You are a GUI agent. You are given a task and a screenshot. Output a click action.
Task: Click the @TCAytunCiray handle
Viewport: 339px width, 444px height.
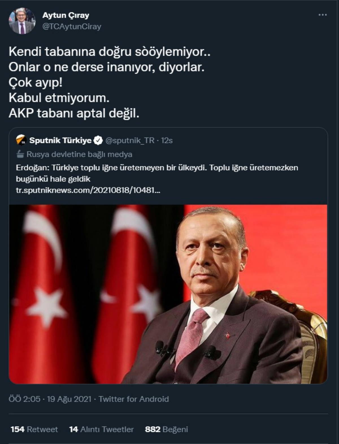[71, 27]
